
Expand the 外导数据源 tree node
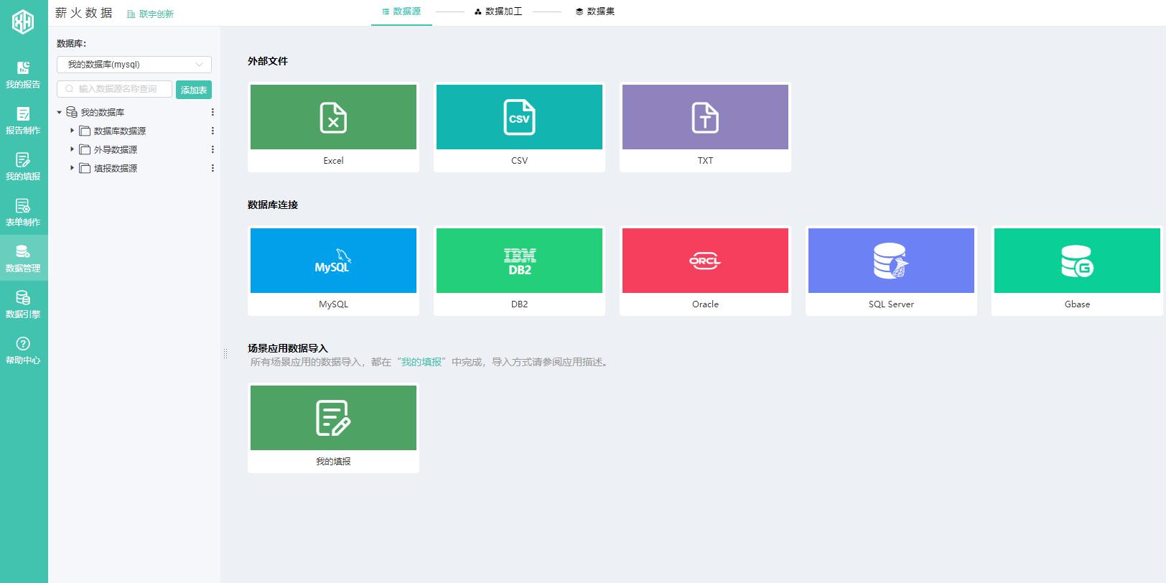point(72,149)
